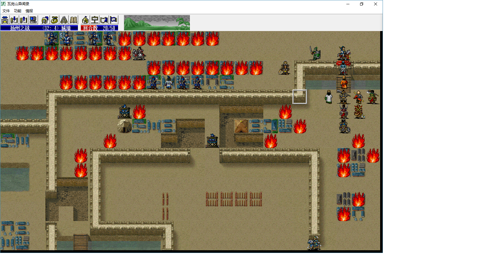Click the signboard toolbar icon
Viewport: 487px width, 274px height.
pyautogui.click(x=95, y=20)
